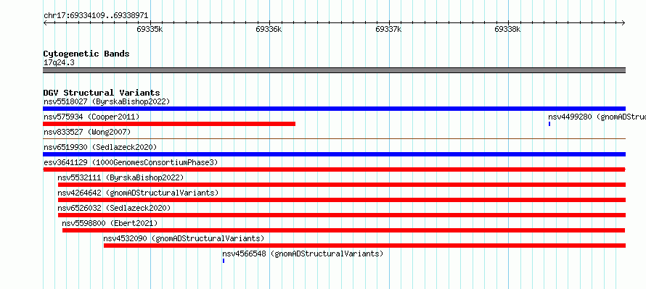This screenshot has height=289, width=646.
Task: Click the 69337k ruler tick label
Action: (x=388, y=29)
